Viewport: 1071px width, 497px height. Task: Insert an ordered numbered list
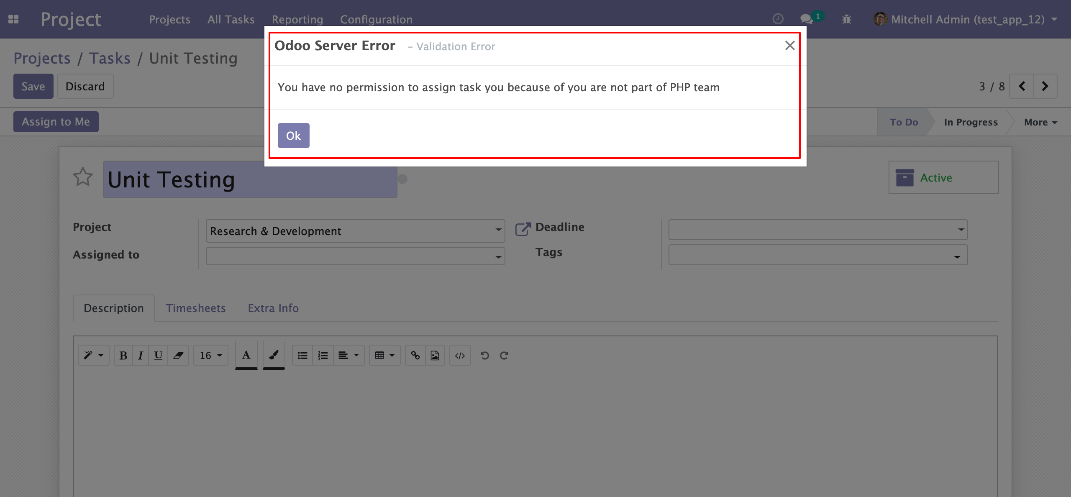click(323, 355)
